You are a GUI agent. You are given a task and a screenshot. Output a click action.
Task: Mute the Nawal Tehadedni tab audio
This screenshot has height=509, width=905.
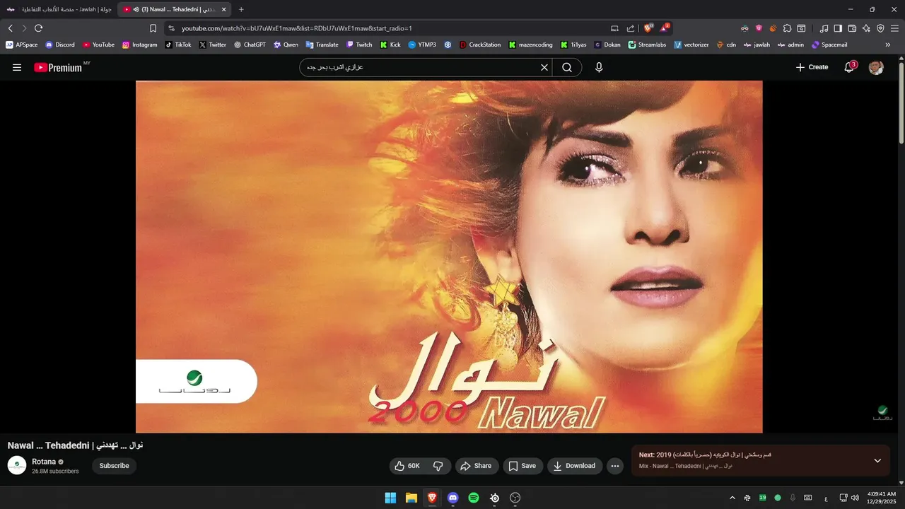click(136, 9)
